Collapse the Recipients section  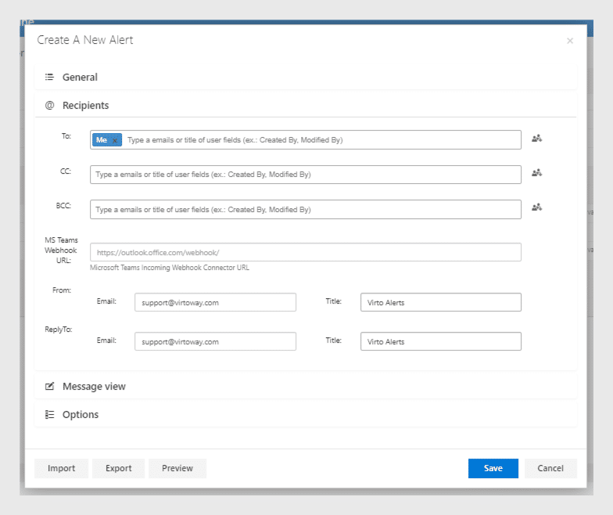pos(306,105)
